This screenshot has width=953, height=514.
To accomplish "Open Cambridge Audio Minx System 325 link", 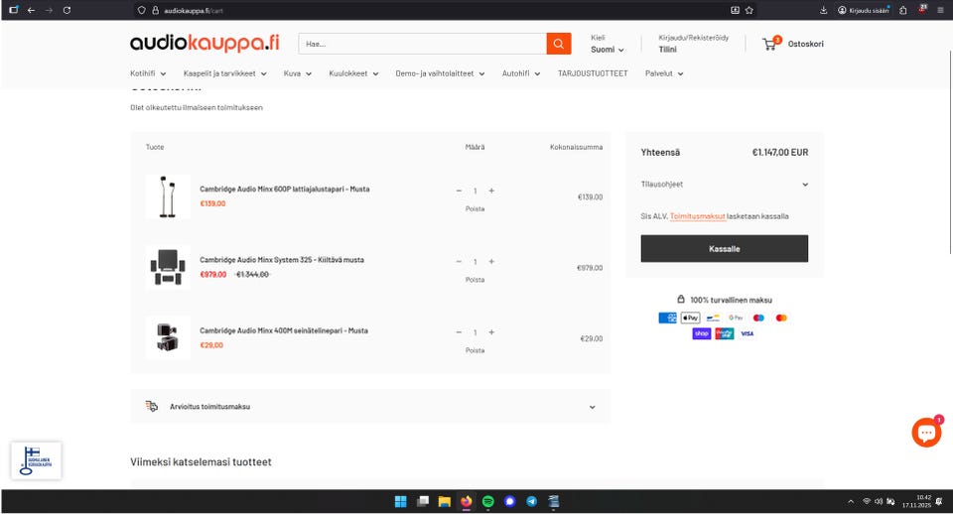I will click(282, 260).
